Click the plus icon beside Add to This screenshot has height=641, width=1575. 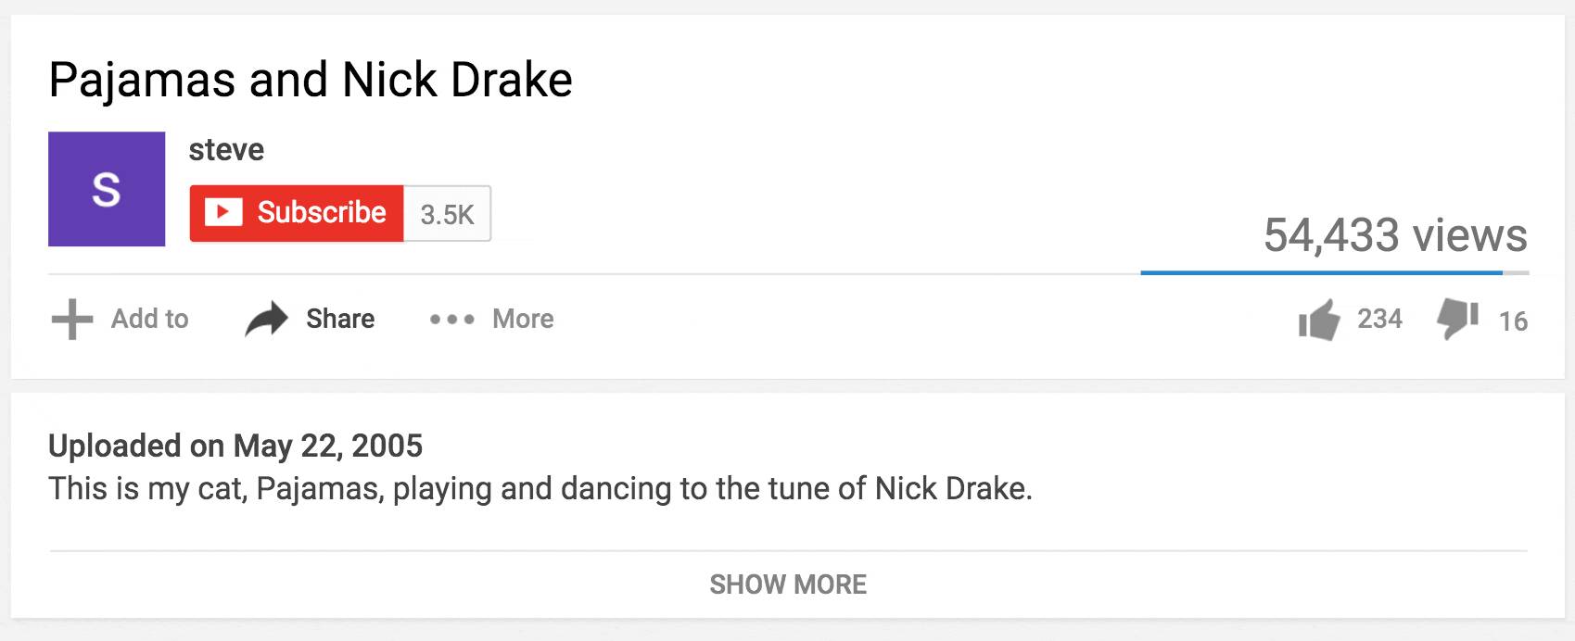pyautogui.click(x=72, y=320)
